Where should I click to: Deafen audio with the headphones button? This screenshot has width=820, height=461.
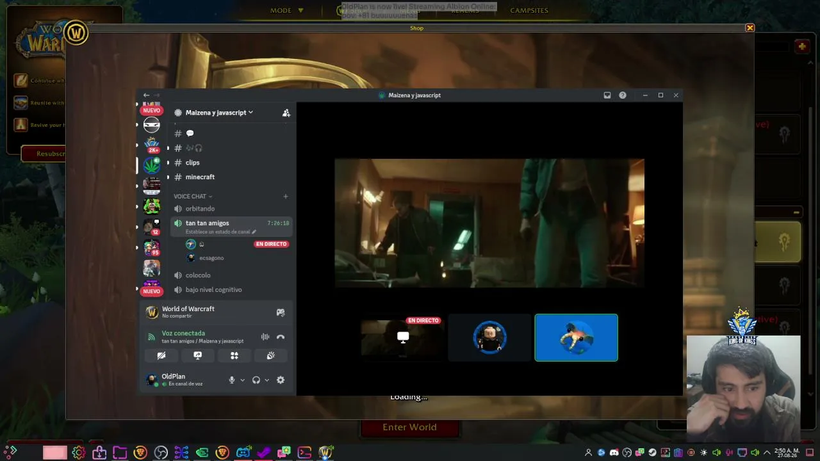click(x=256, y=380)
